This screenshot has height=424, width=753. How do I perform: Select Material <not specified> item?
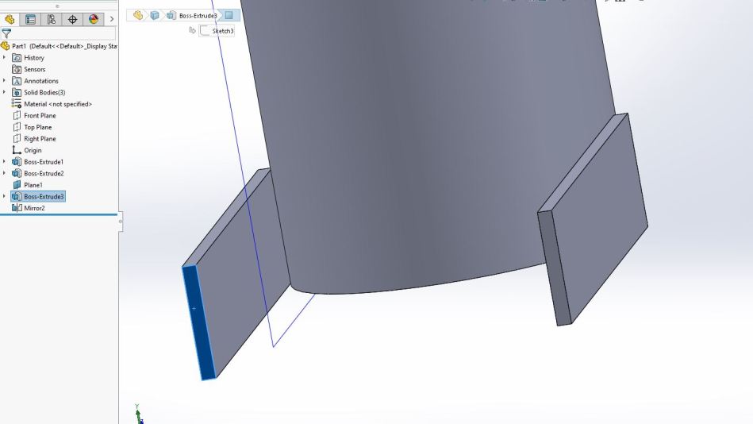(x=57, y=104)
